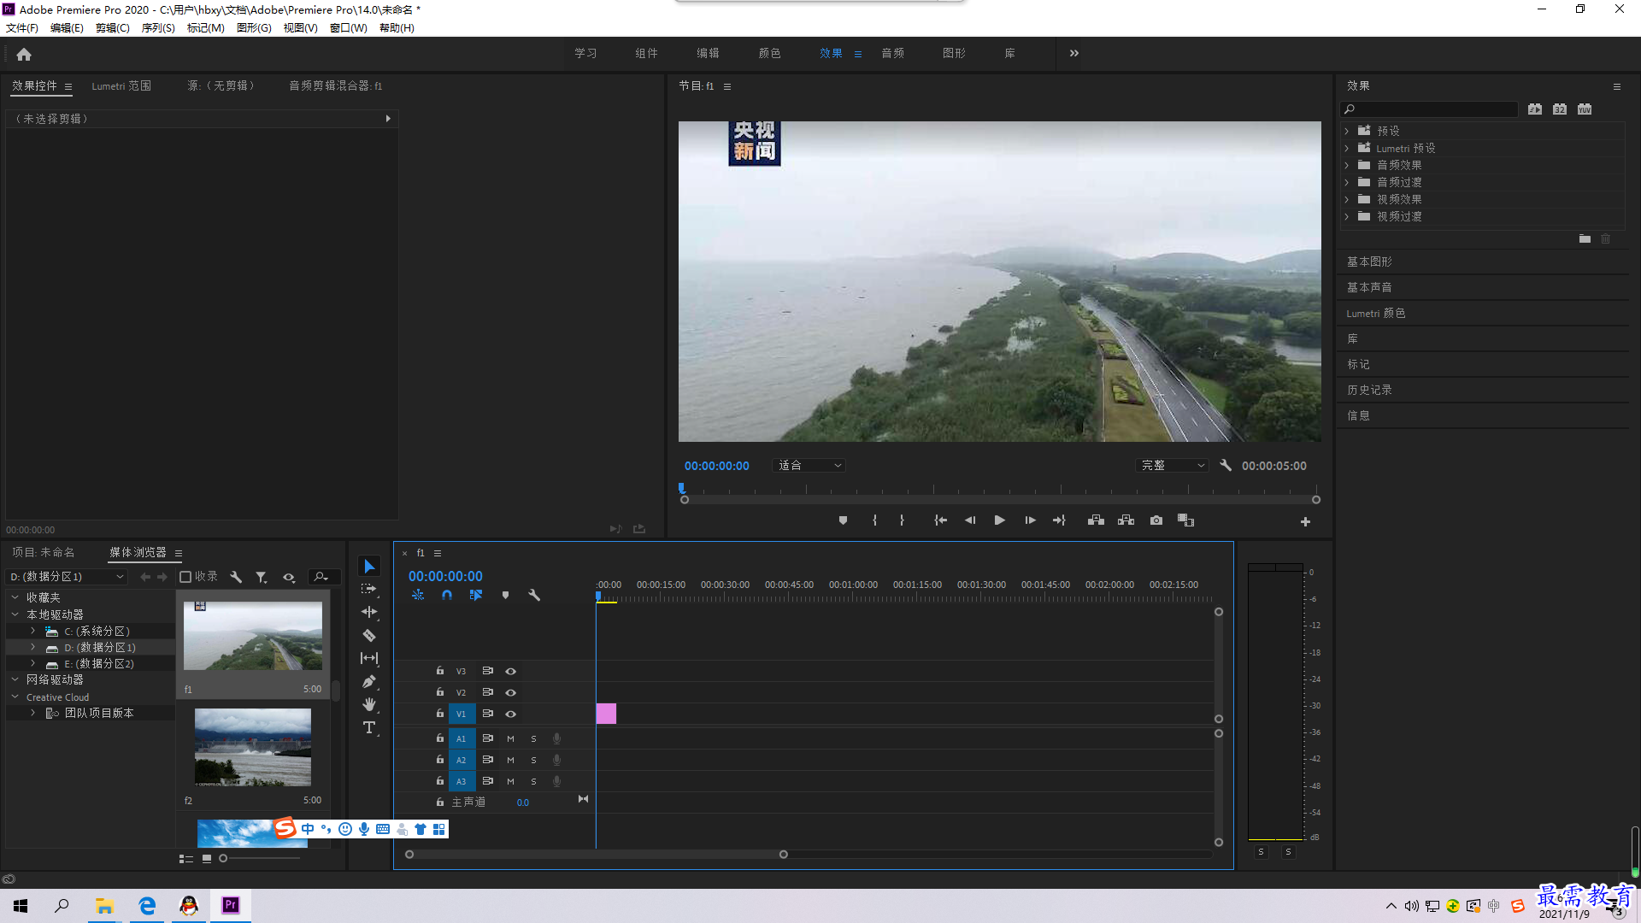Select the Slip tool

point(369,658)
